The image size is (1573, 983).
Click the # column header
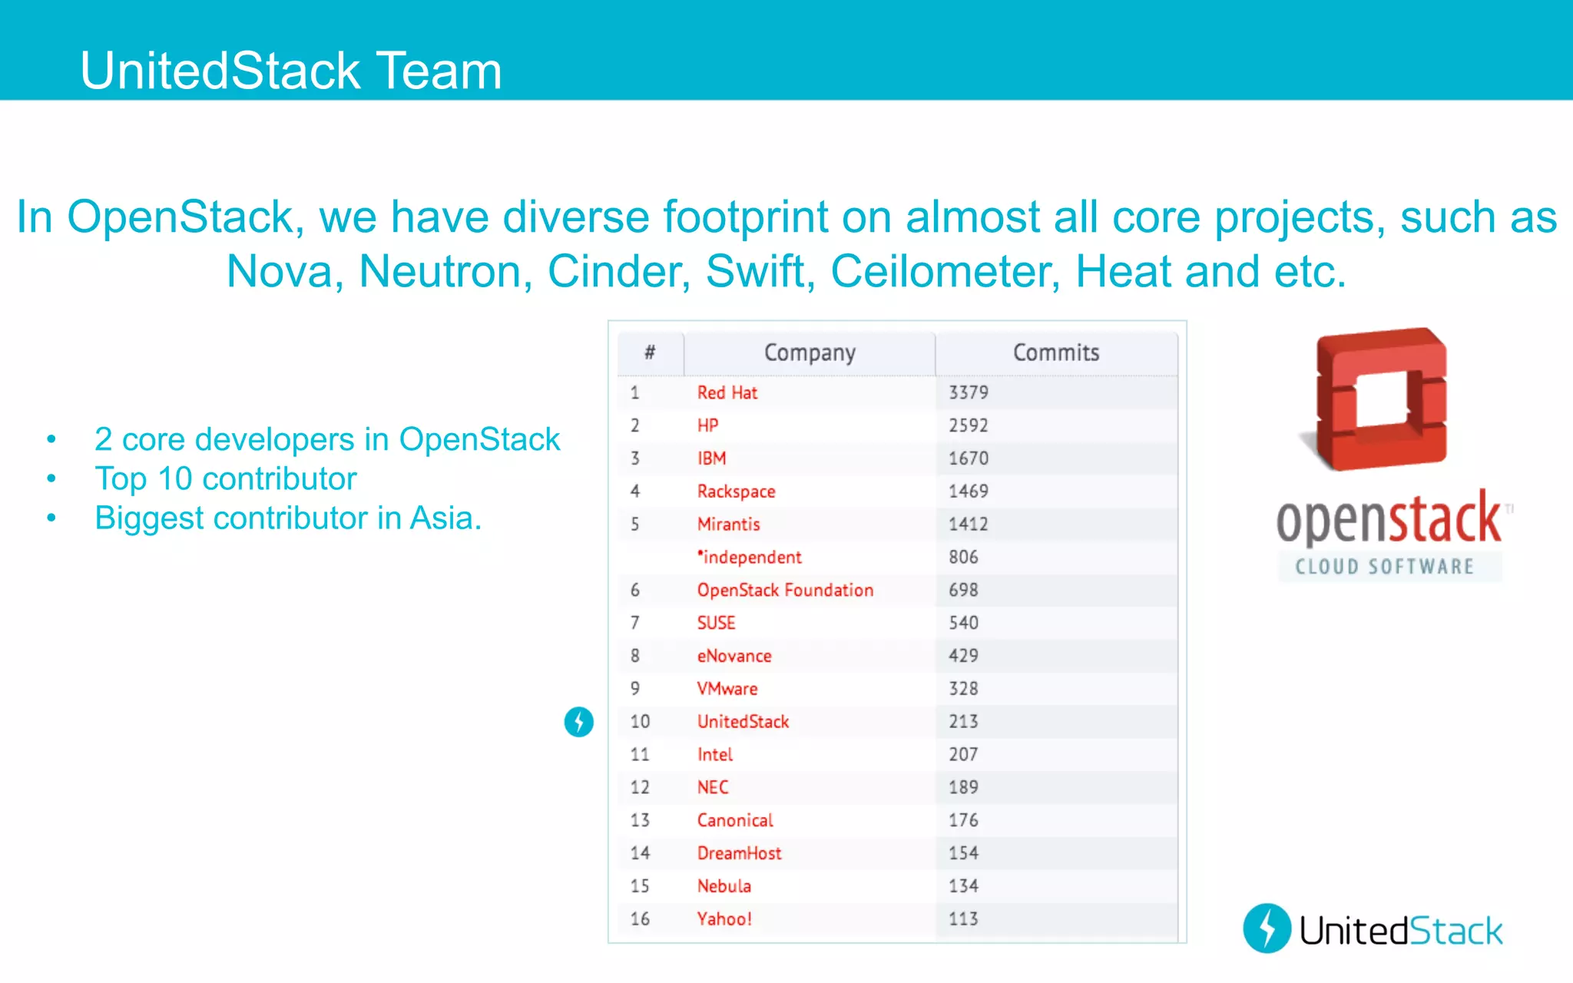click(x=650, y=353)
